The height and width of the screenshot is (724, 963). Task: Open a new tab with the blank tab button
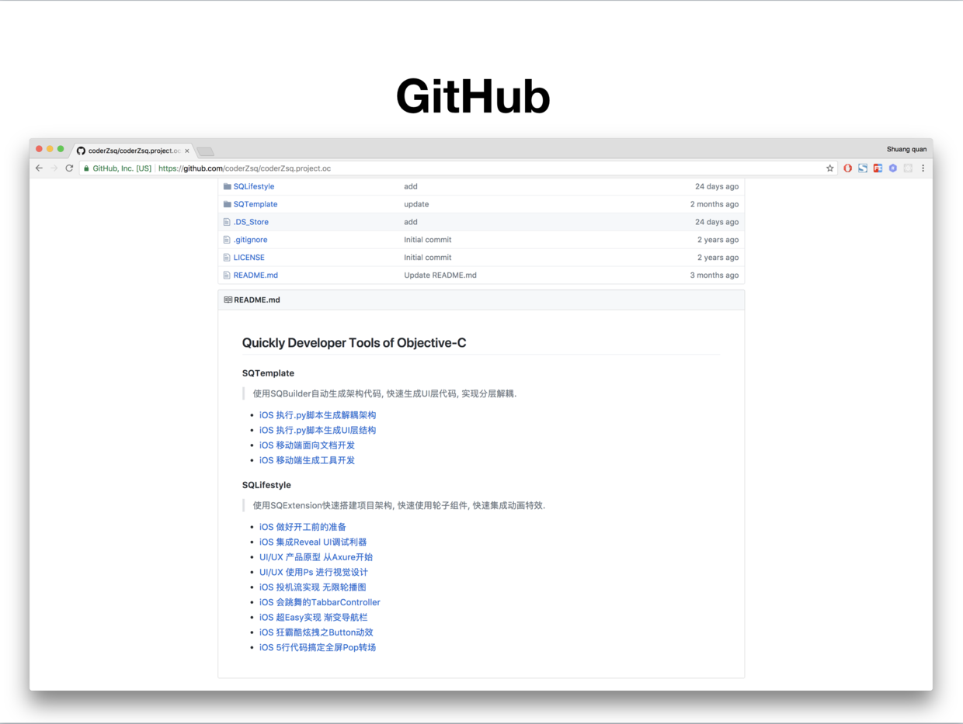click(x=205, y=151)
